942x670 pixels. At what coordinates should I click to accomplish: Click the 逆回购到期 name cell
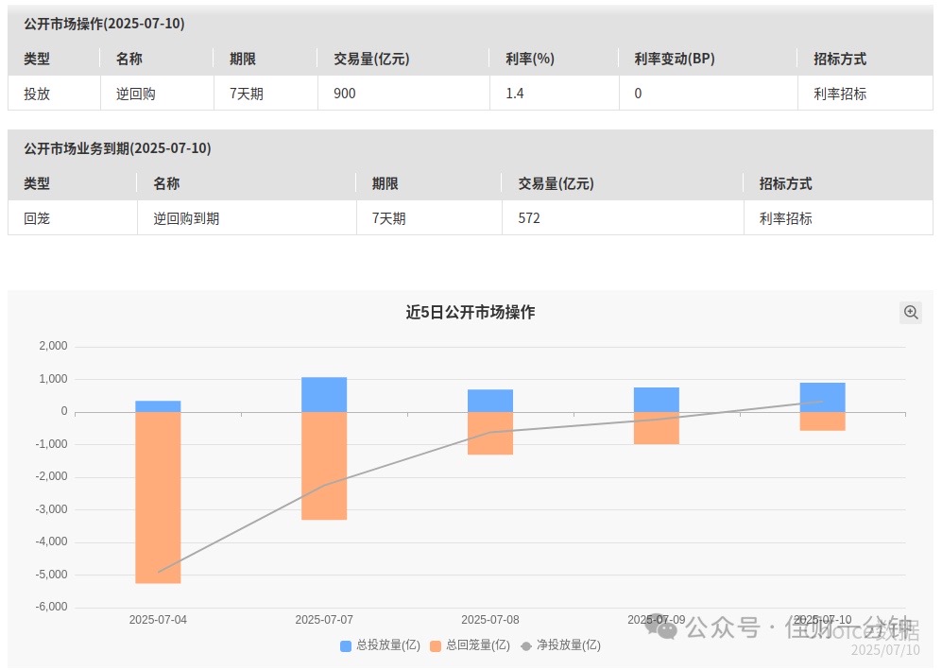pos(186,218)
